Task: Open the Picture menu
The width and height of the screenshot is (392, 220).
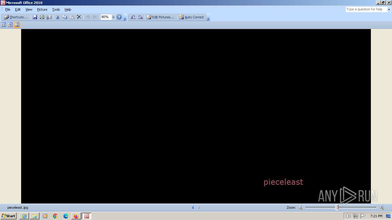Action: (42, 9)
